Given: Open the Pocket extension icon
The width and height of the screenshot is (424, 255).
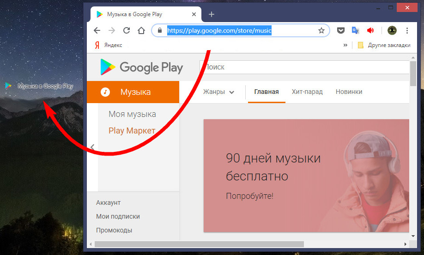Looking at the screenshot, I should pyautogui.click(x=341, y=30).
